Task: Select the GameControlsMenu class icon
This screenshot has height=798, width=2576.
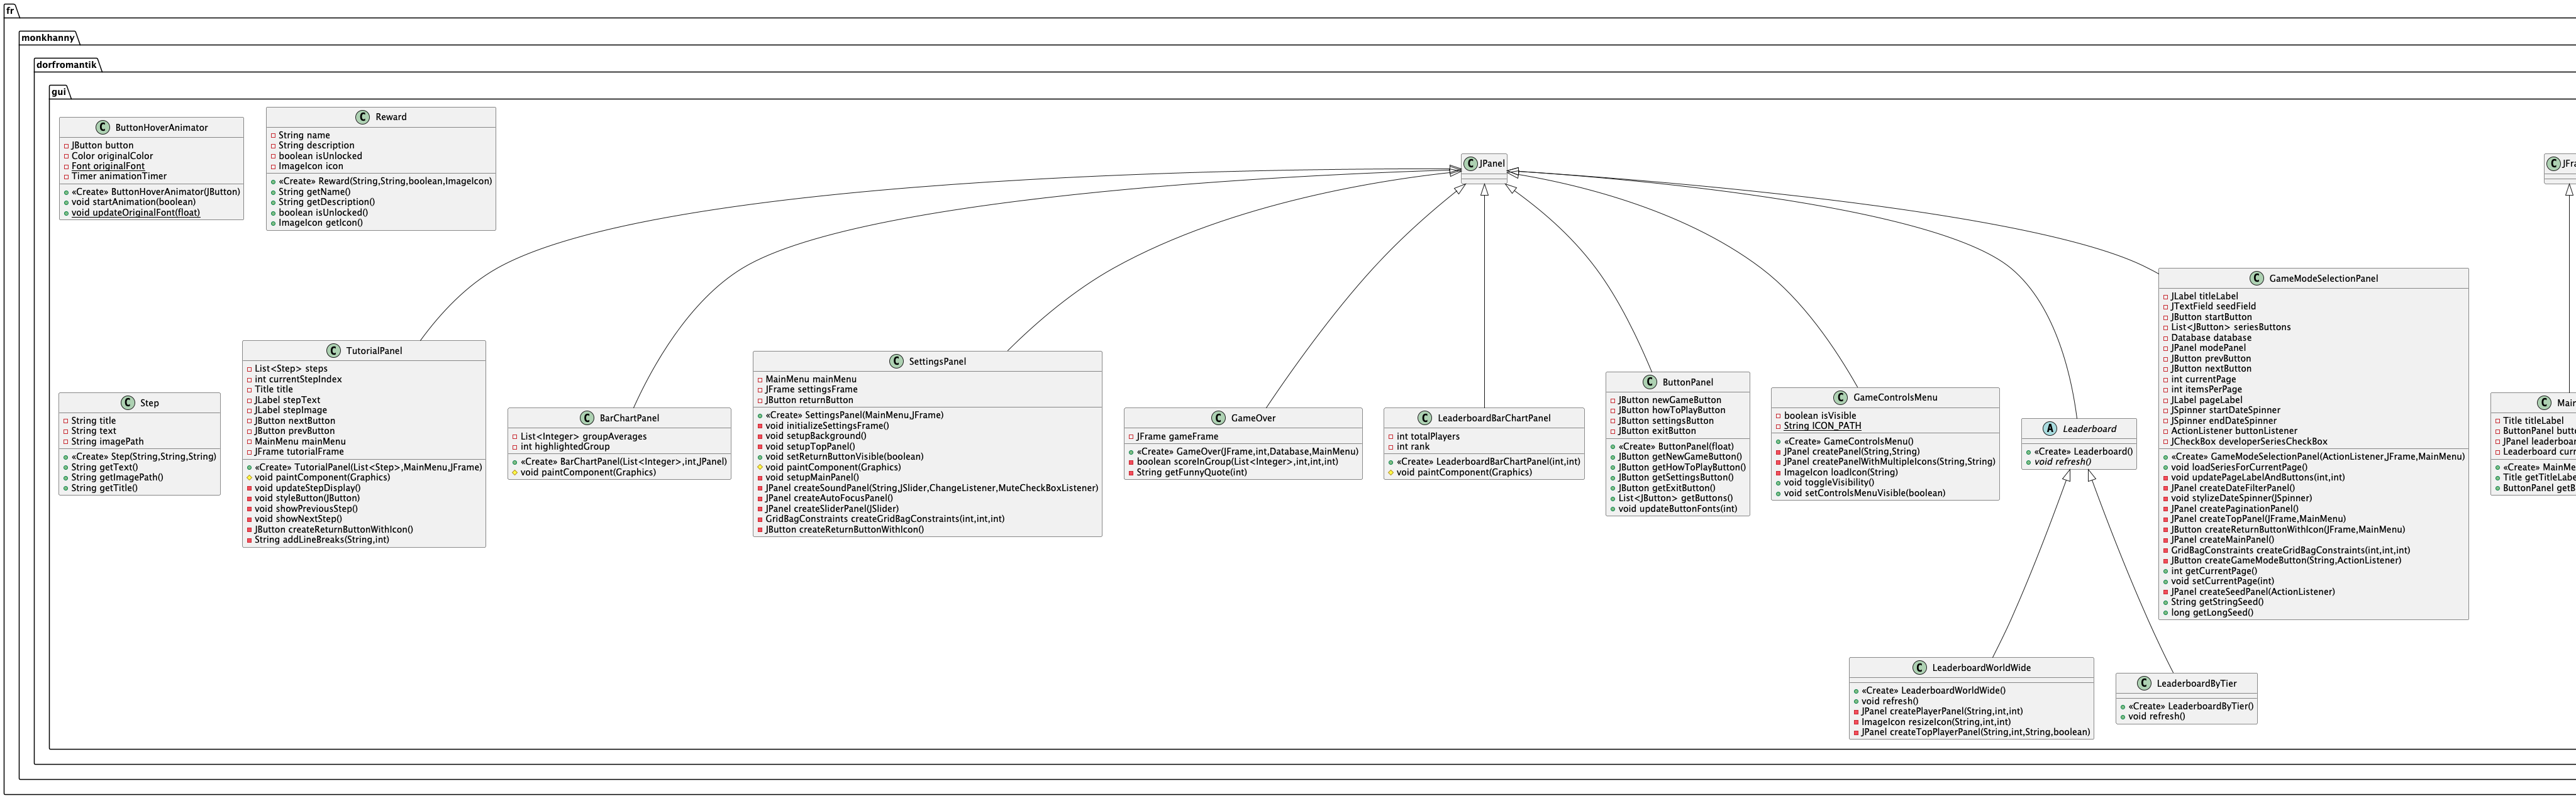Action: point(1841,397)
